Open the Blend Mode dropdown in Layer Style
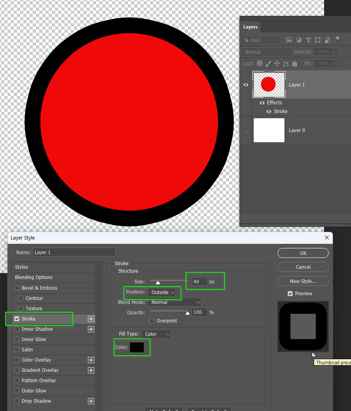Image resolution: width=351 pixels, height=411 pixels. pos(174,302)
